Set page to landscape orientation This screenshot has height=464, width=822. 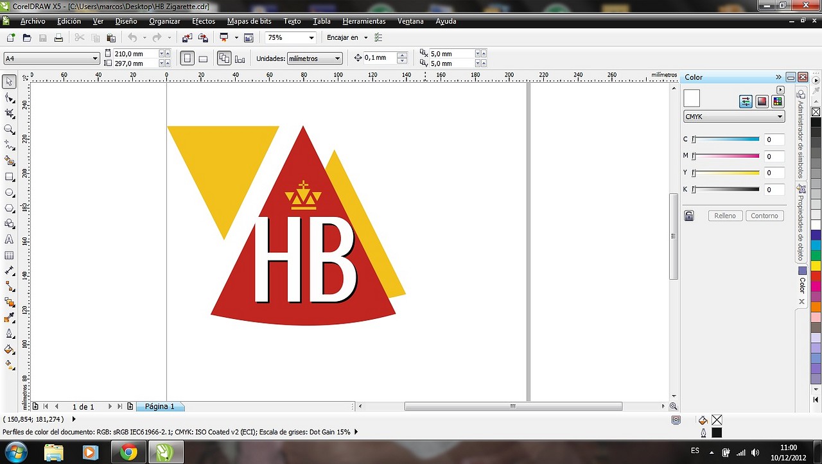[x=203, y=58]
